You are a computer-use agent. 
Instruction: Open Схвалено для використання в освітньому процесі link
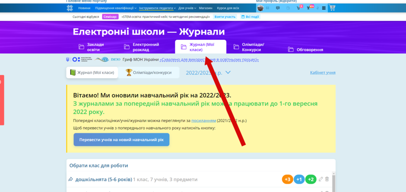pos(209,60)
